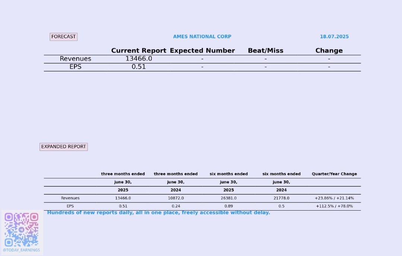Click the EPS label in expanded report
Image resolution: width=402 pixels, height=256 pixels.
pyautogui.click(x=70, y=206)
